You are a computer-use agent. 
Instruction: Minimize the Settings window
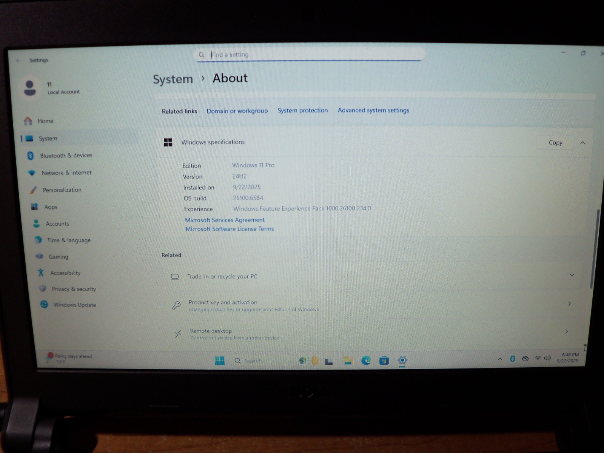click(x=563, y=52)
